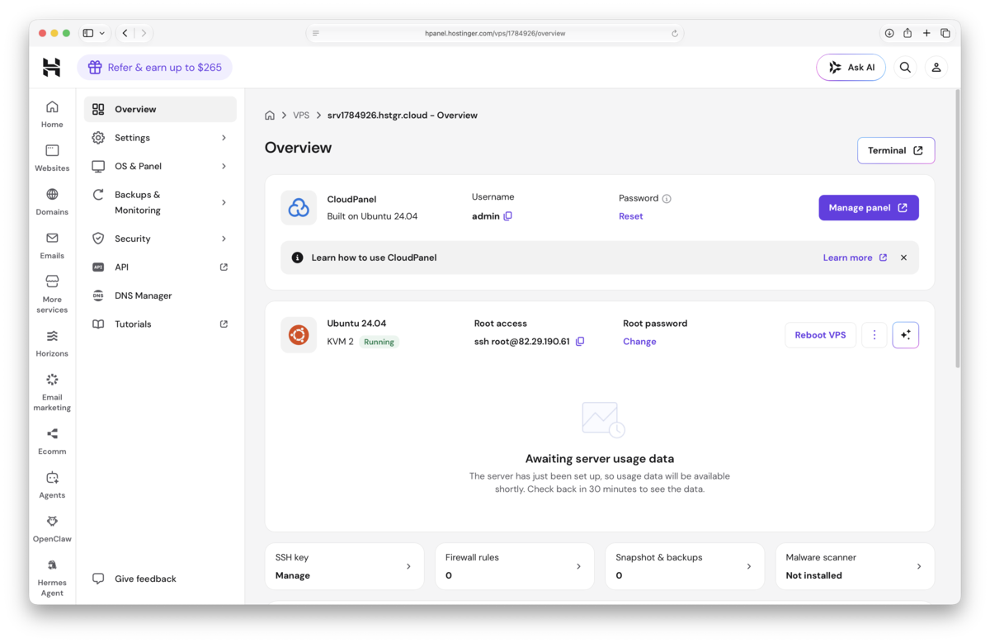The width and height of the screenshot is (990, 643).
Task: Click the search magnifier icon
Action: pyautogui.click(x=905, y=68)
